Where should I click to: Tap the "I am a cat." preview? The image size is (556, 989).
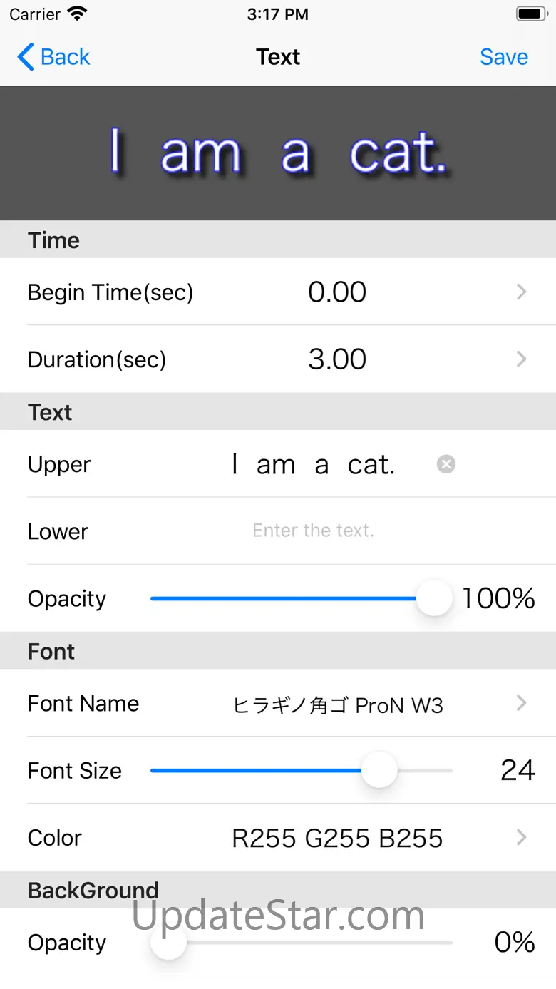click(x=278, y=153)
